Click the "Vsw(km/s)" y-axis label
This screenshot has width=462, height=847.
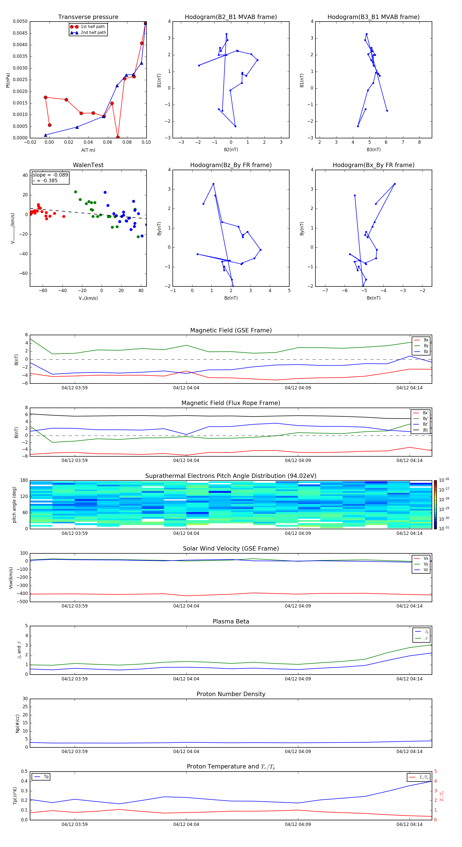click(11, 577)
